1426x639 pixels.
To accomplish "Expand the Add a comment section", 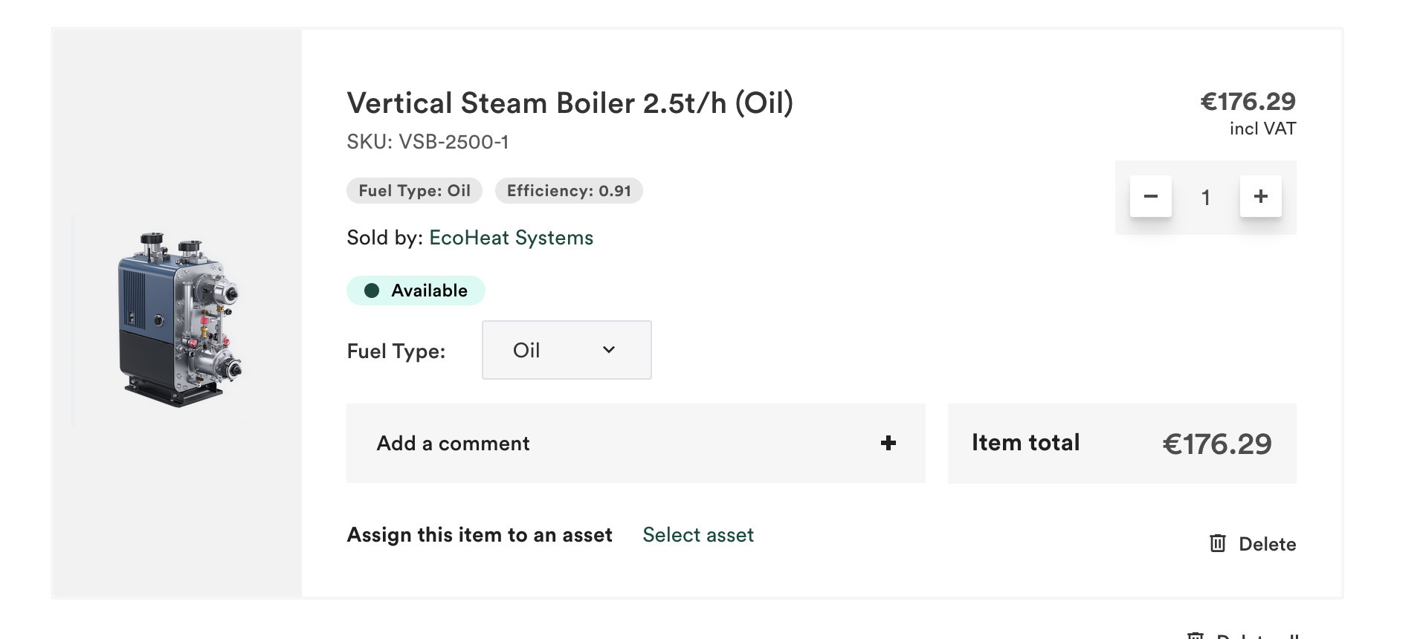I will 635,444.
